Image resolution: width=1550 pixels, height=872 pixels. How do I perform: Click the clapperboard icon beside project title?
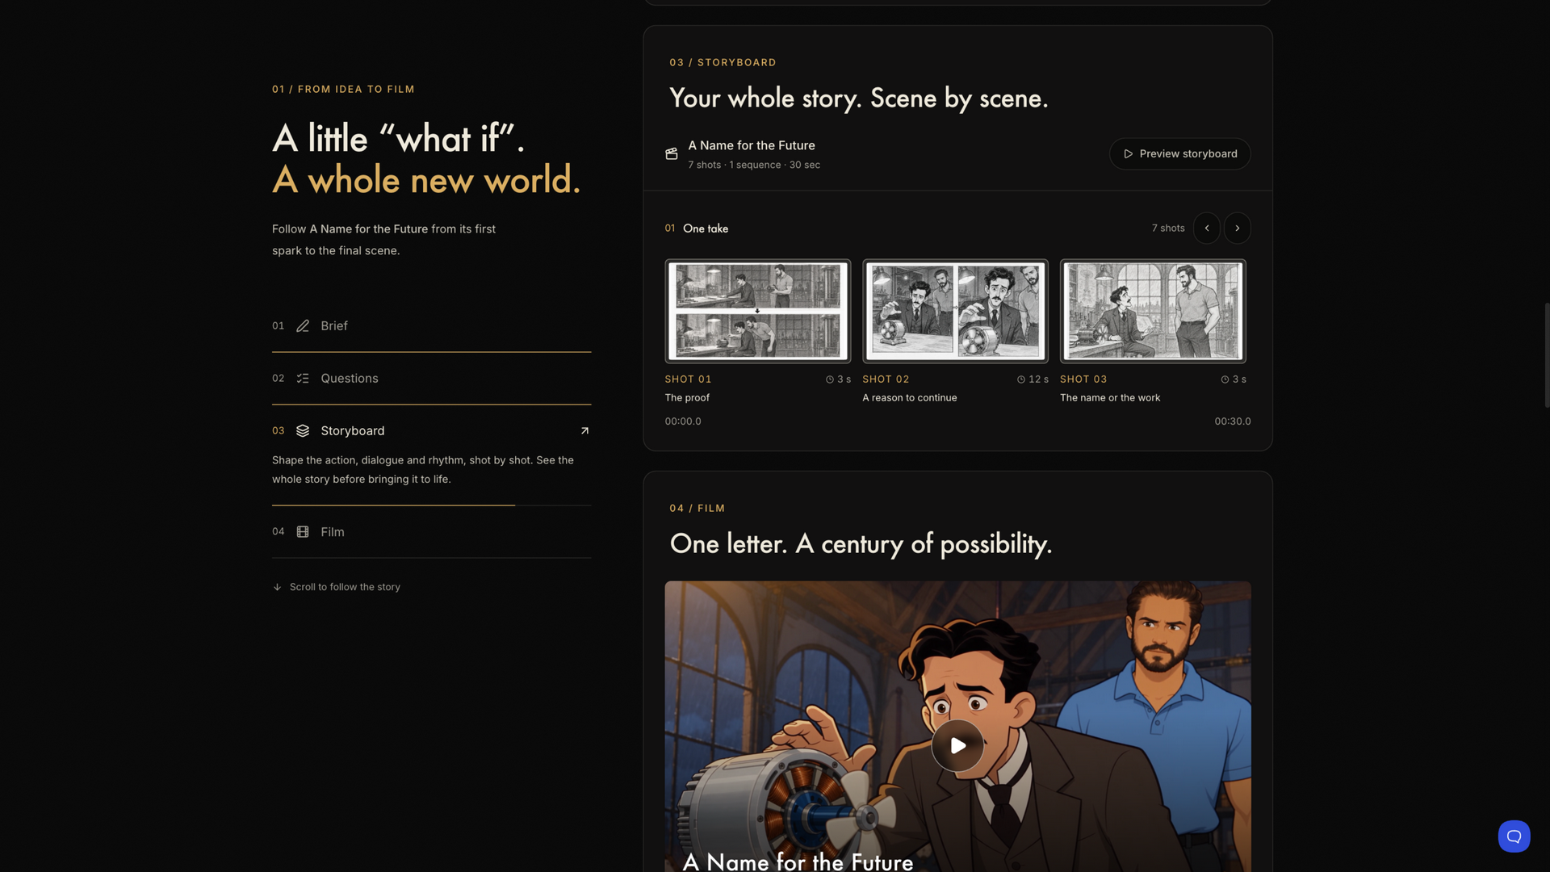[672, 154]
